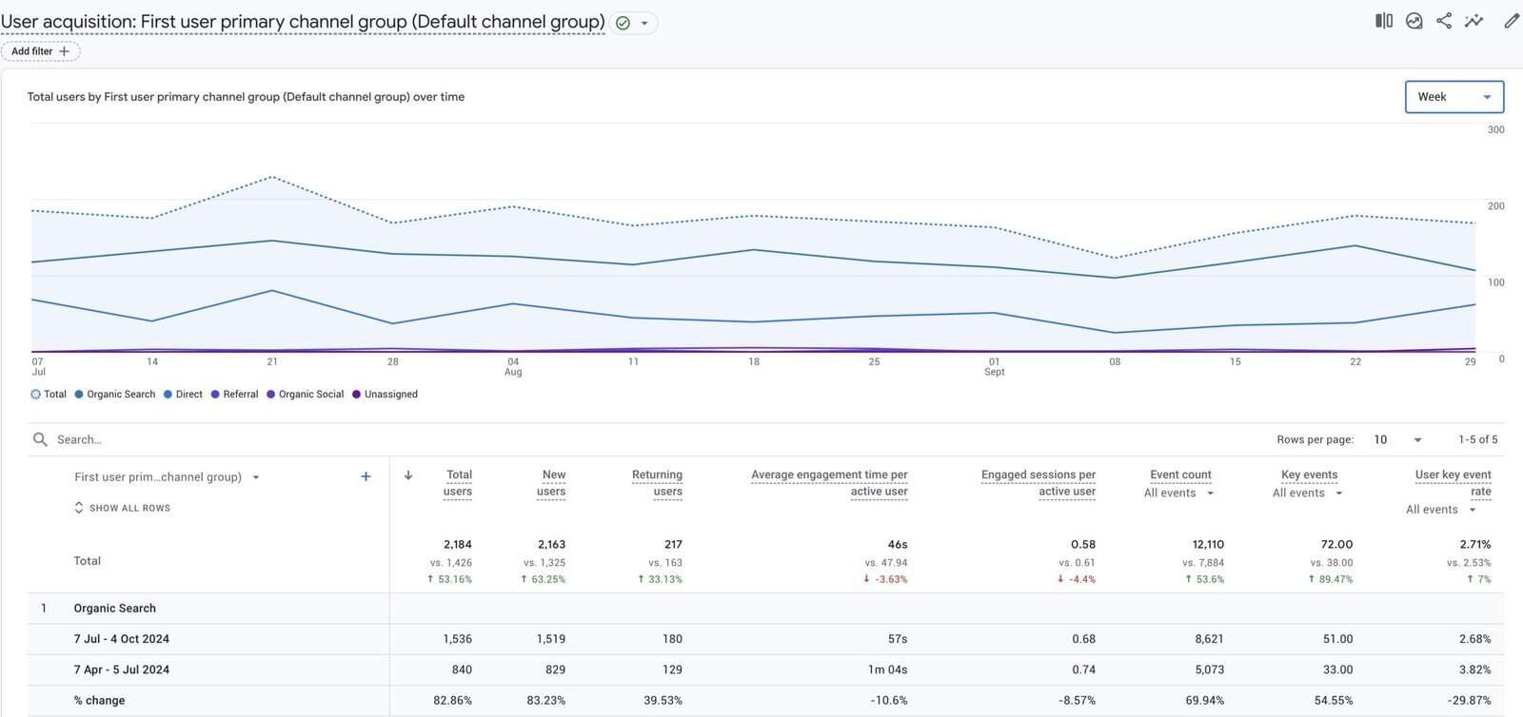Image resolution: width=1523 pixels, height=717 pixels.
Task: Click the pencil customize report icon
Action: click(1512, 21)
